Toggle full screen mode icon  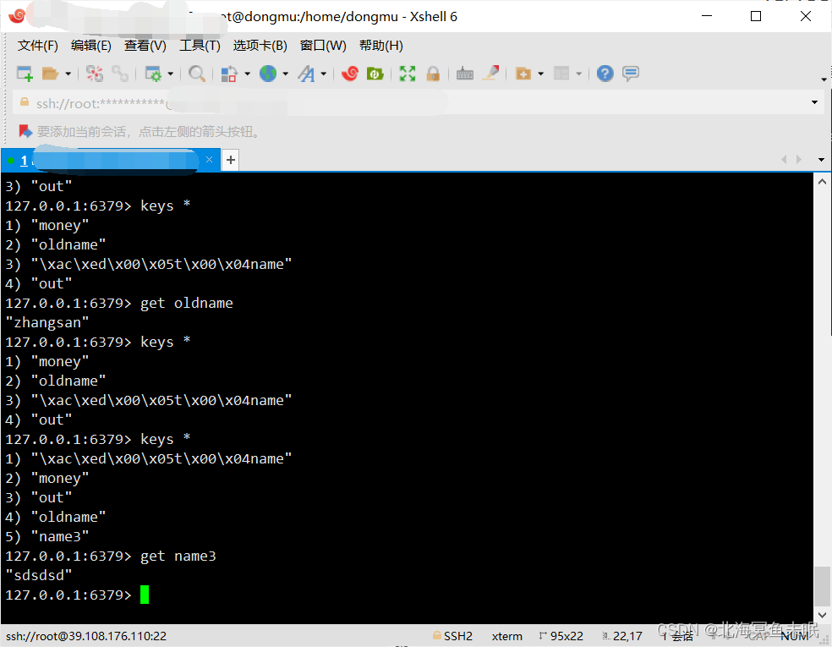pos(408,74)
